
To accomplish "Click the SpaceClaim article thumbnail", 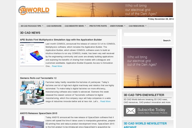I will coord(32,122).
